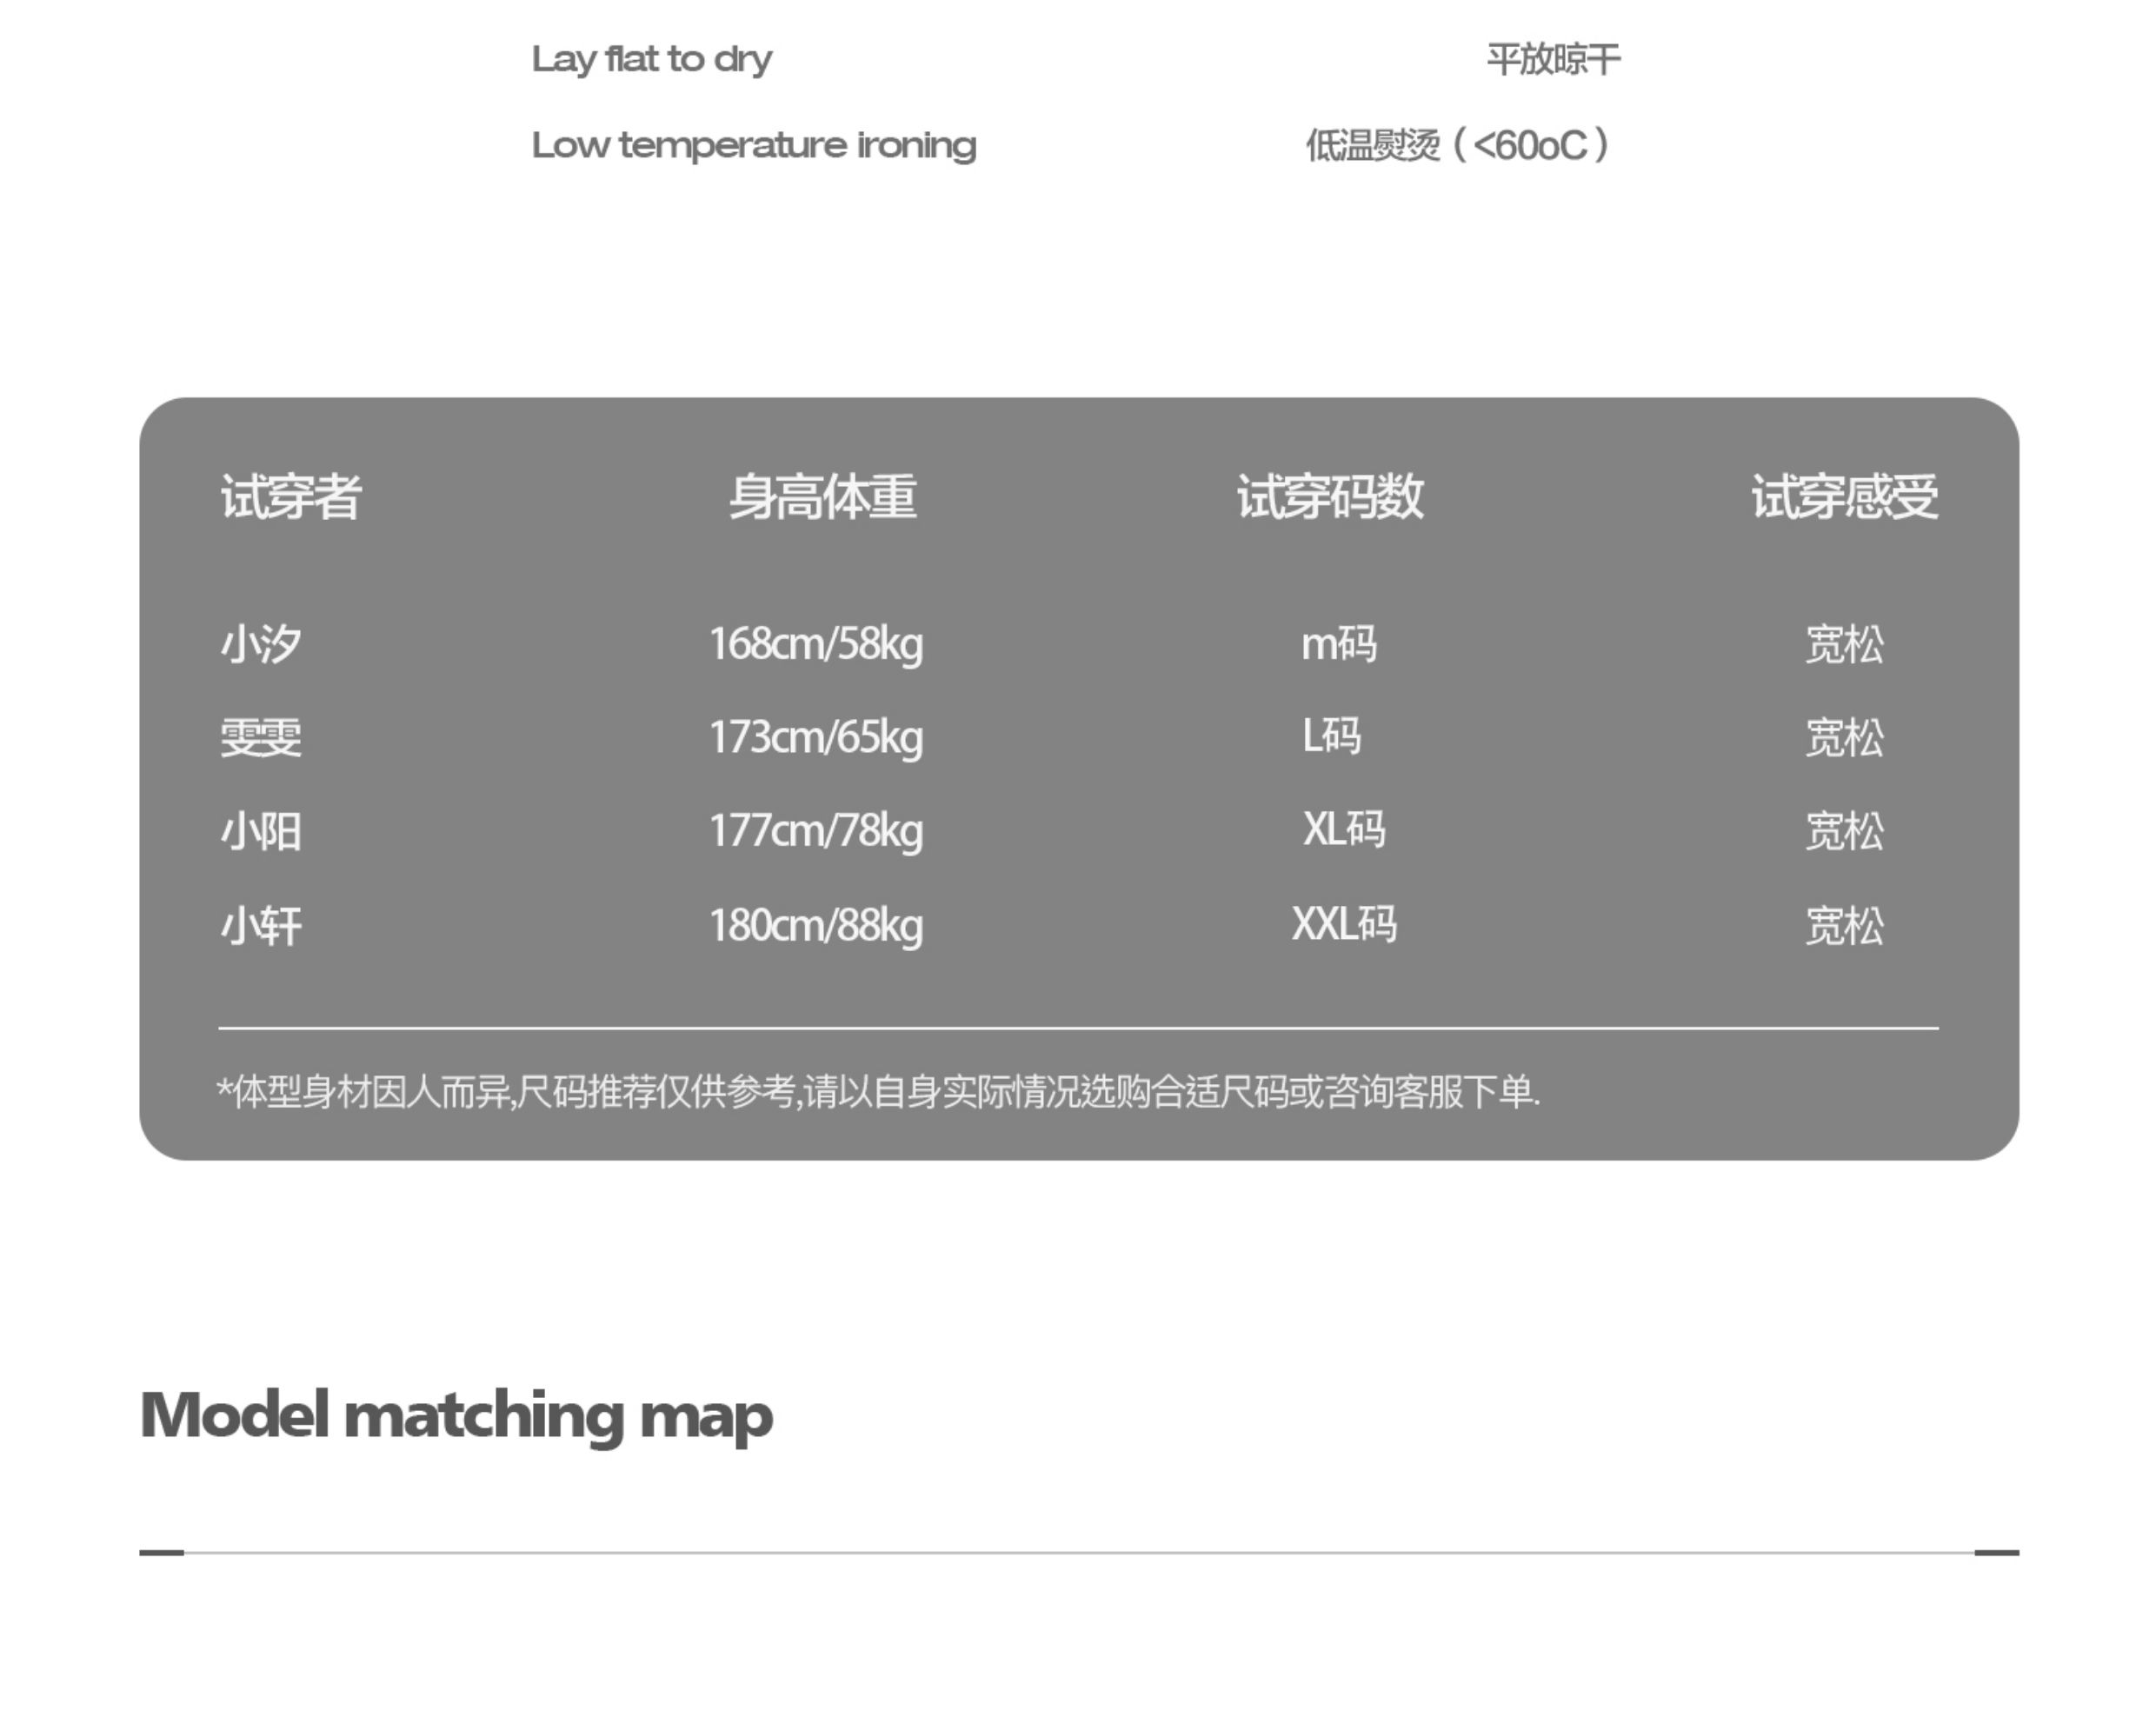
Task: Select the 小阳 tester name
Action: click(x=261, y=831)
